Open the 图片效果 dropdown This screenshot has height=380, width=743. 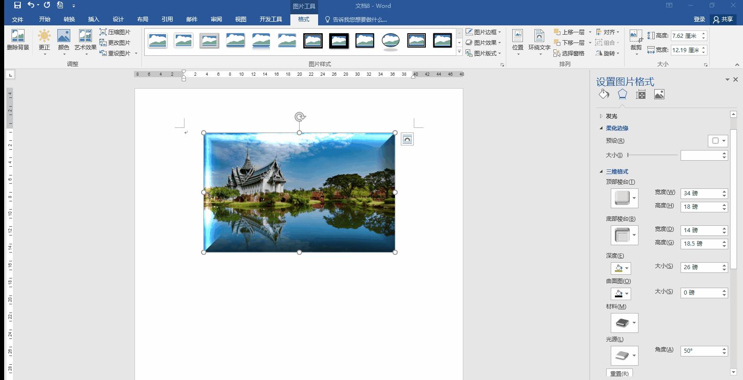[484, 42]
